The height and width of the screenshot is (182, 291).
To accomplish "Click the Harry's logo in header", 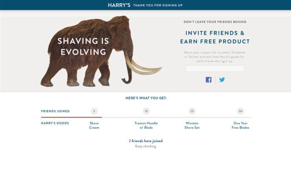I will [x=119, y=5].
